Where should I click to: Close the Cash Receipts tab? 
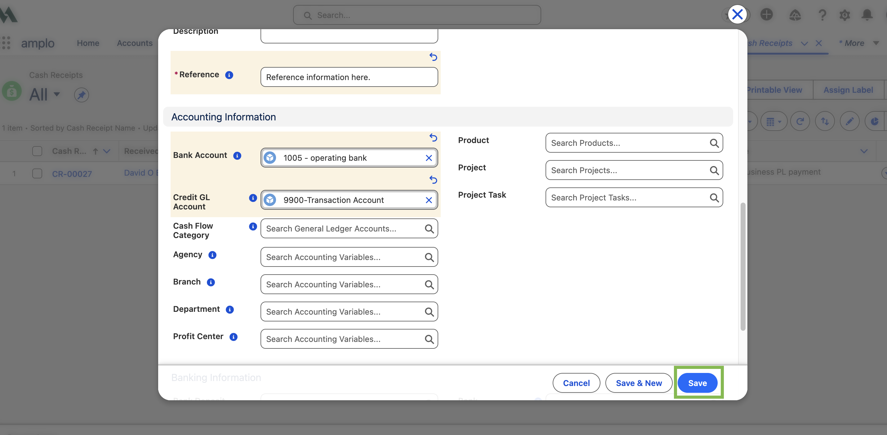point(818,43)
